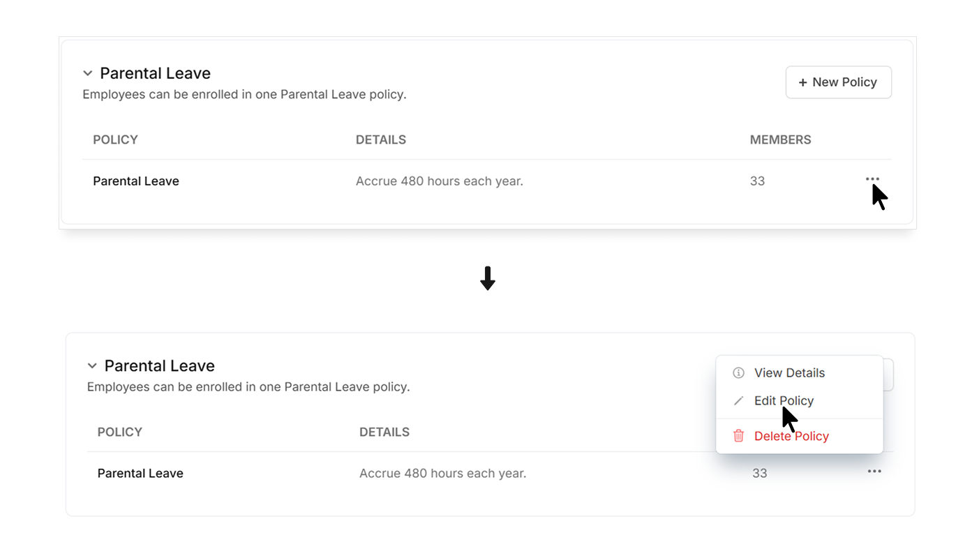Click Accrue 480 hours text below open menu
Image resolution: width=979 pixels, height=558 pixels.
pyautogui.click(x=443, y=473)
